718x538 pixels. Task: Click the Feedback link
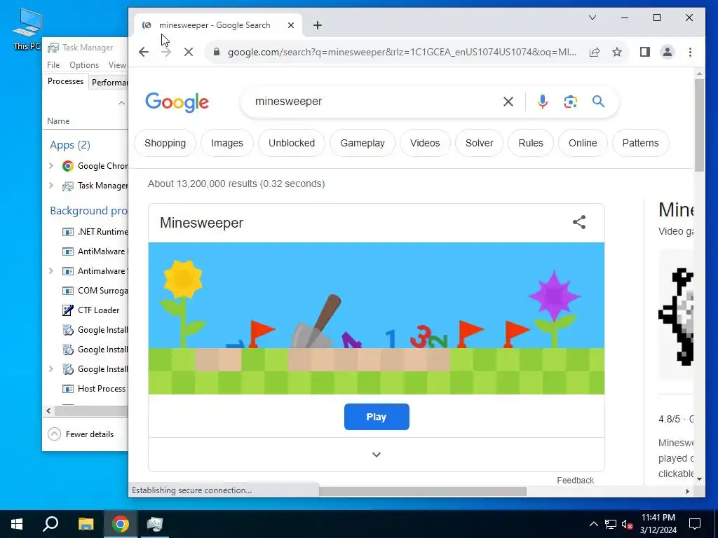click(575, 480)
